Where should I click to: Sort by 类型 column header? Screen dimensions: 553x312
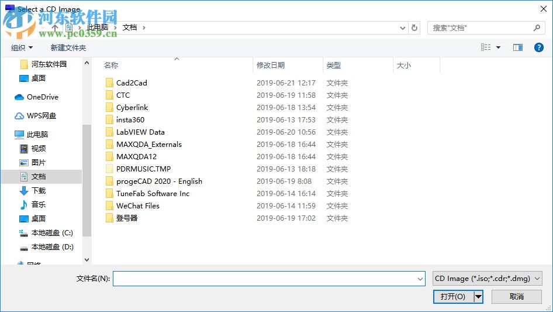(x=334, y=66)
